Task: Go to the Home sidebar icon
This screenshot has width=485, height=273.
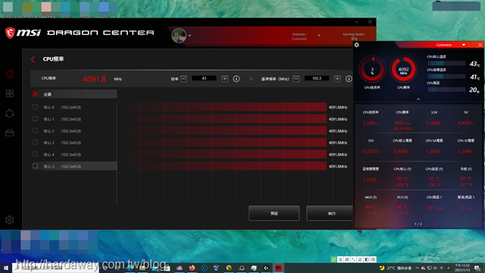Action: click(10, 74)
